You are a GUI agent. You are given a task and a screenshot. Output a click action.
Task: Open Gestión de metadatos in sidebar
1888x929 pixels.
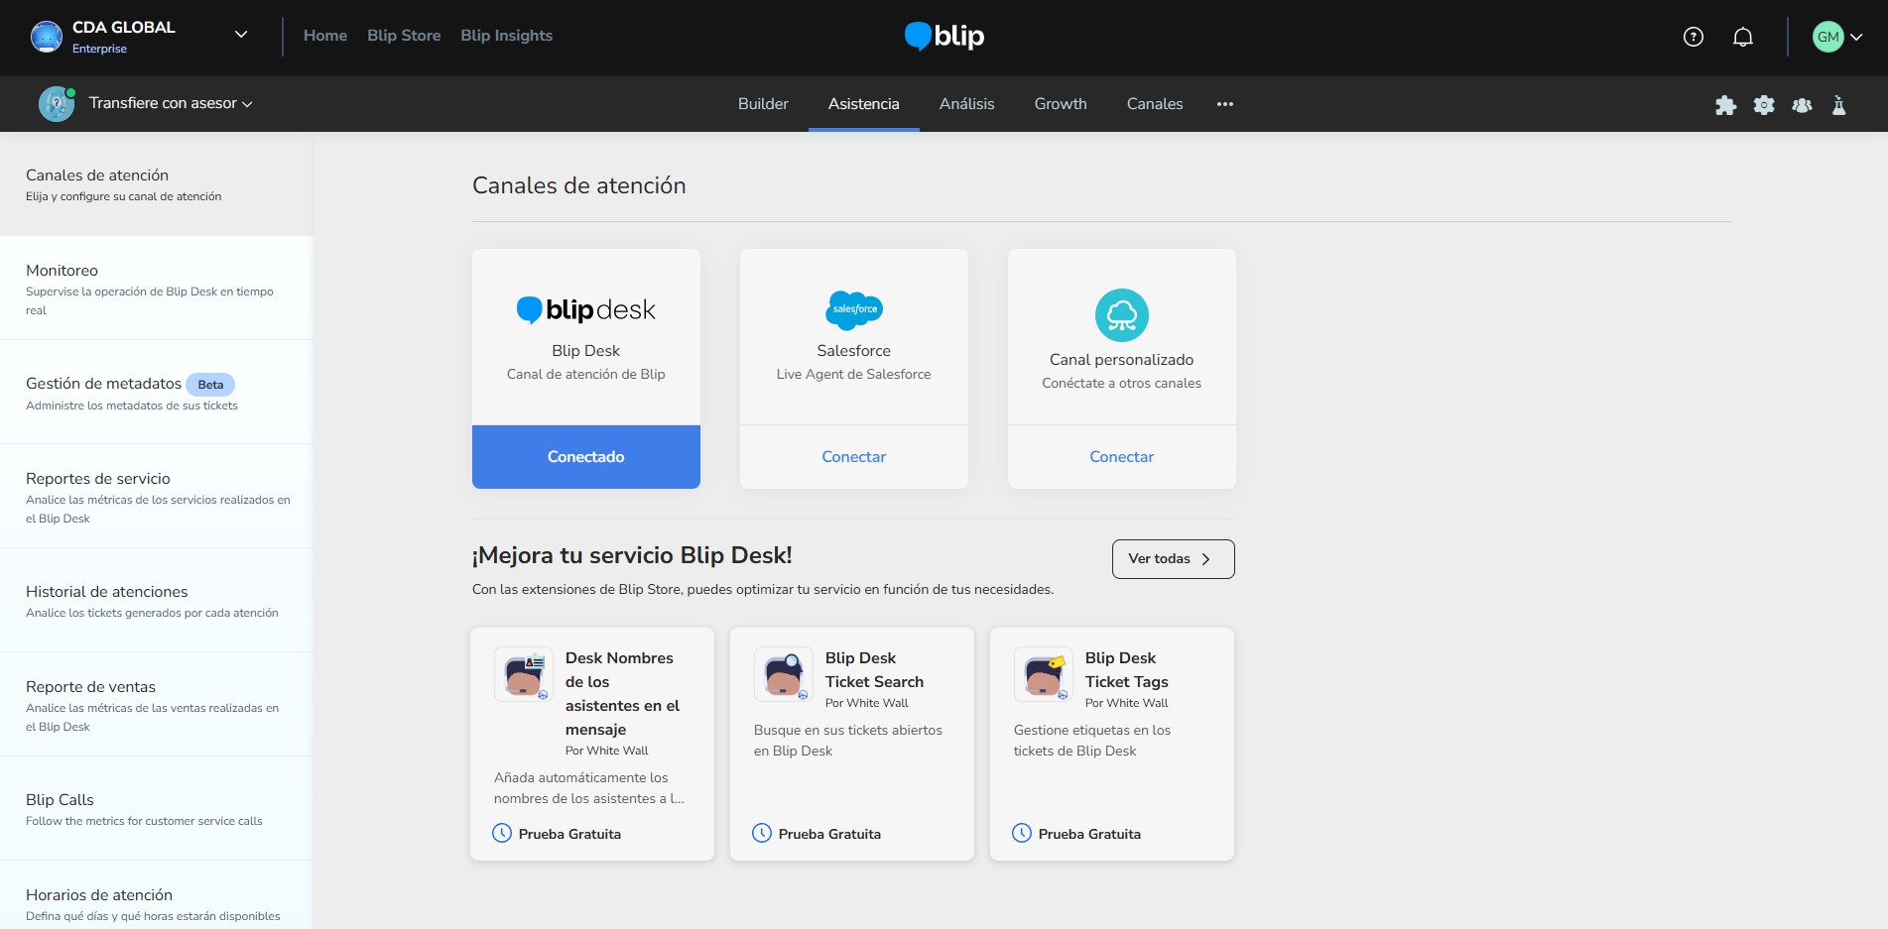[156, 393]
